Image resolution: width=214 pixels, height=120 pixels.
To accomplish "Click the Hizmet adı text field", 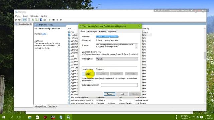I will point(107,37).
